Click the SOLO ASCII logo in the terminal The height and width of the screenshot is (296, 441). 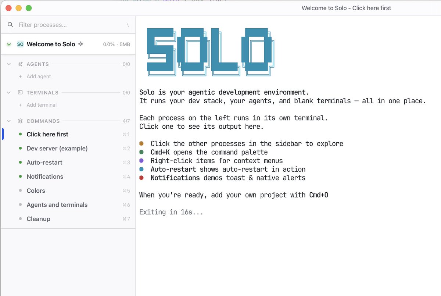211,52
